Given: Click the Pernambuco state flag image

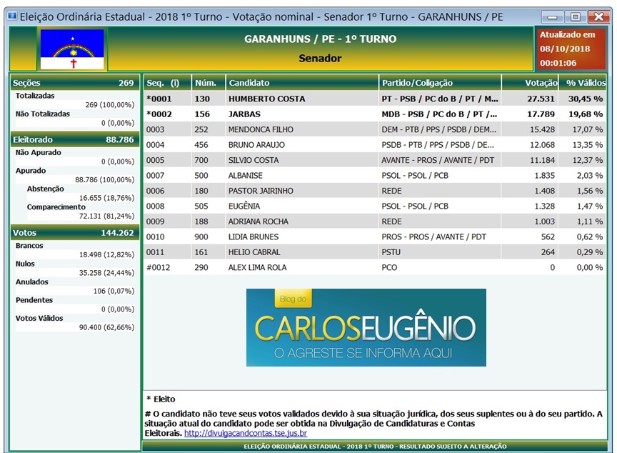Looking at the screenshot, I should pyautogui.click(x=72, y=49).
